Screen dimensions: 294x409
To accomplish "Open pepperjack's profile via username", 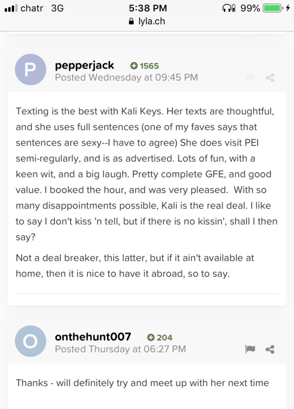I will (x=84, y=66).
